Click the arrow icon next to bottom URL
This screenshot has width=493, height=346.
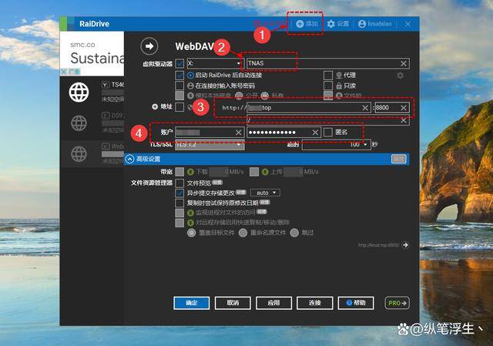[x=406, y=245]
